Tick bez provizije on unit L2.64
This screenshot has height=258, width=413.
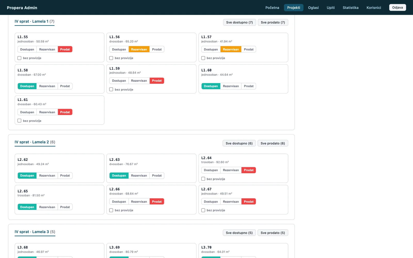coord(203,179)
